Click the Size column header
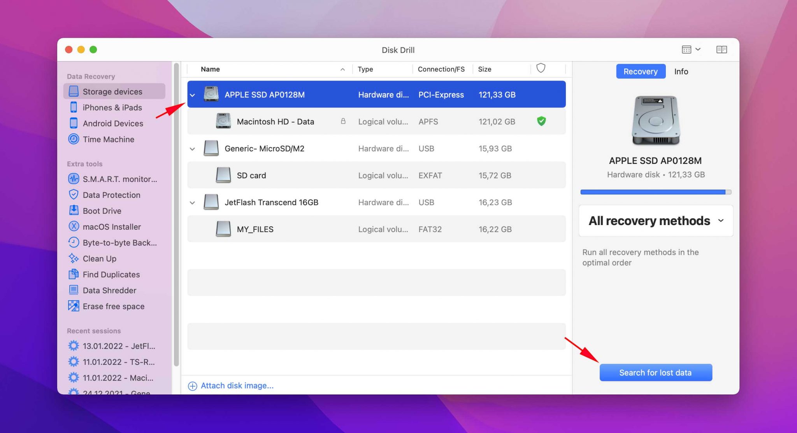The image size is (797, 433). [x=485, y=69]
